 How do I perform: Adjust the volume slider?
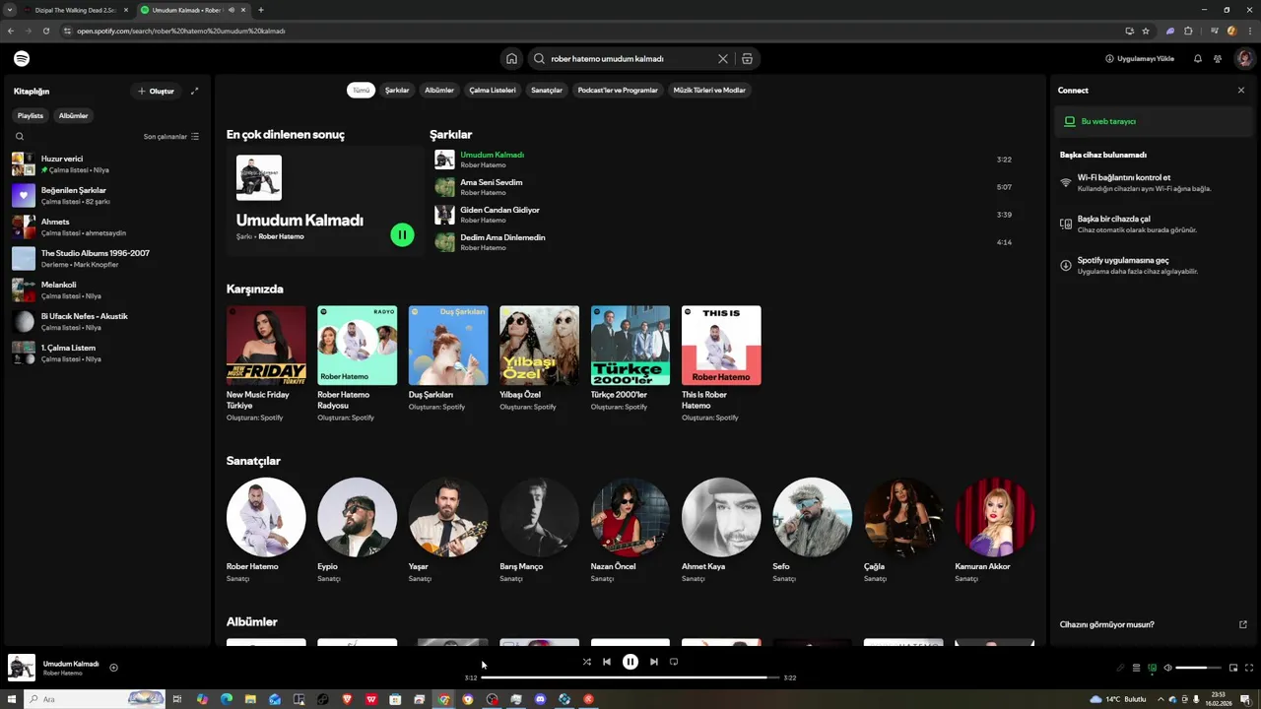point(1198,668)
